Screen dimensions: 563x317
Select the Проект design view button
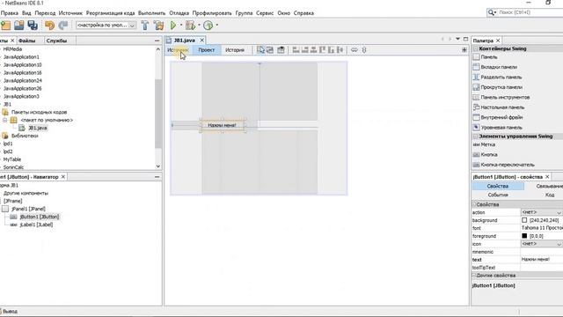coord(207,50)
